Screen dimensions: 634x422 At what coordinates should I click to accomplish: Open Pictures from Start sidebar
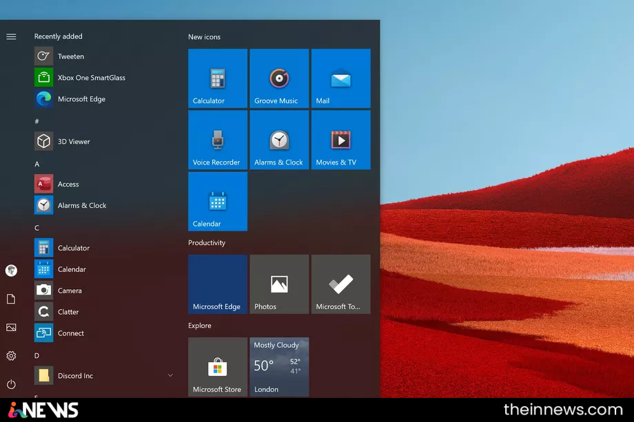pos(11,328)
